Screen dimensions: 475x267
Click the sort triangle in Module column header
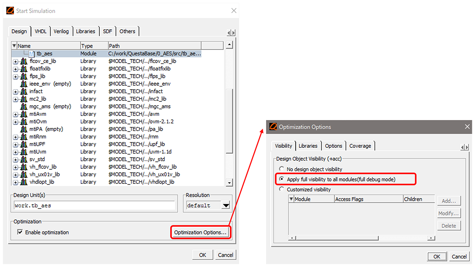[291, 199]
